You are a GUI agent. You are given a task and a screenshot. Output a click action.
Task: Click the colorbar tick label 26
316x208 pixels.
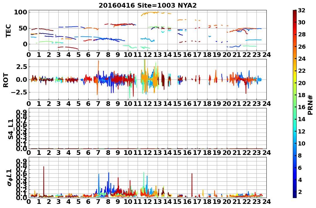302,47
